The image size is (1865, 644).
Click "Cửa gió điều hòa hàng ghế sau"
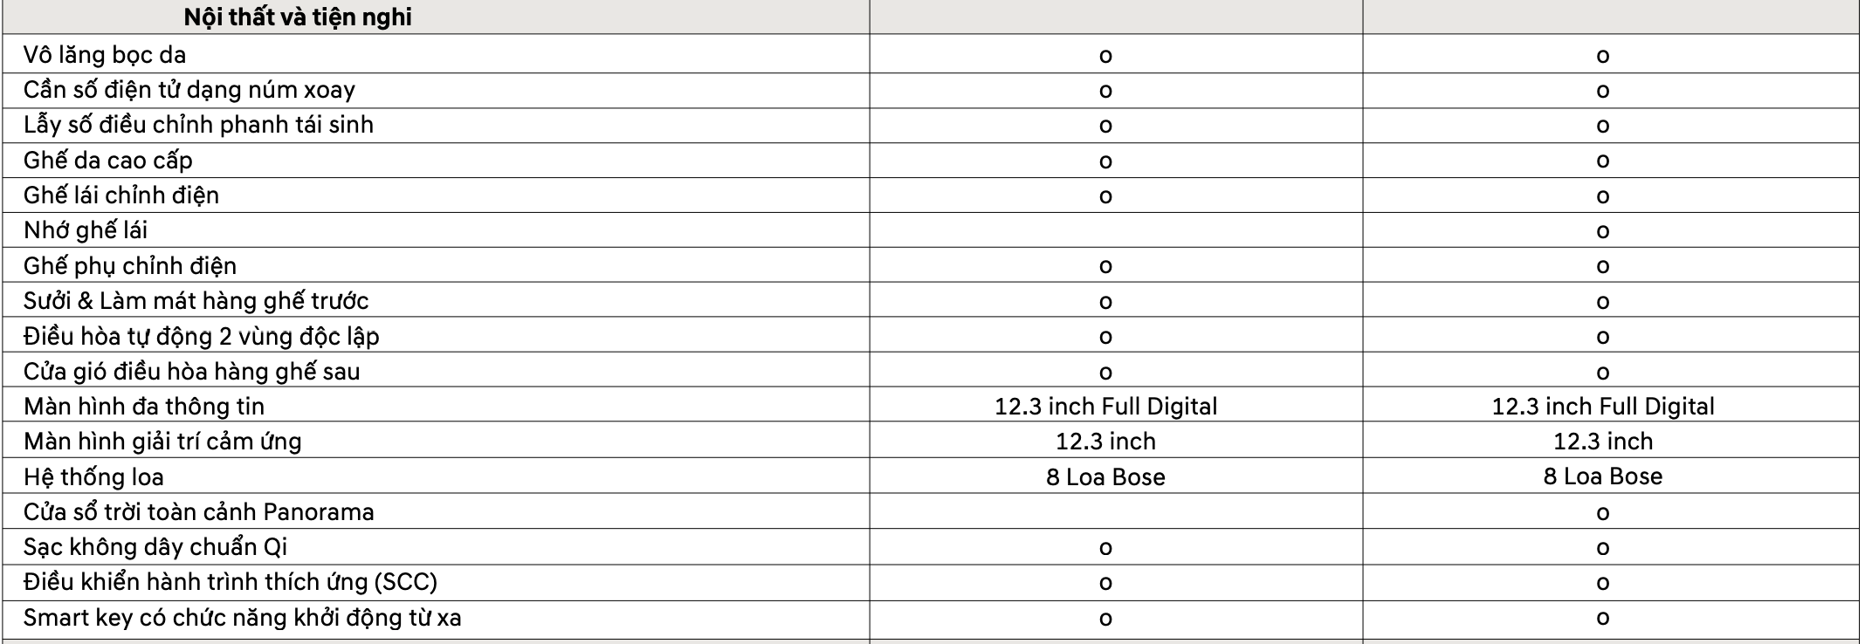click(x=191, y=372)
